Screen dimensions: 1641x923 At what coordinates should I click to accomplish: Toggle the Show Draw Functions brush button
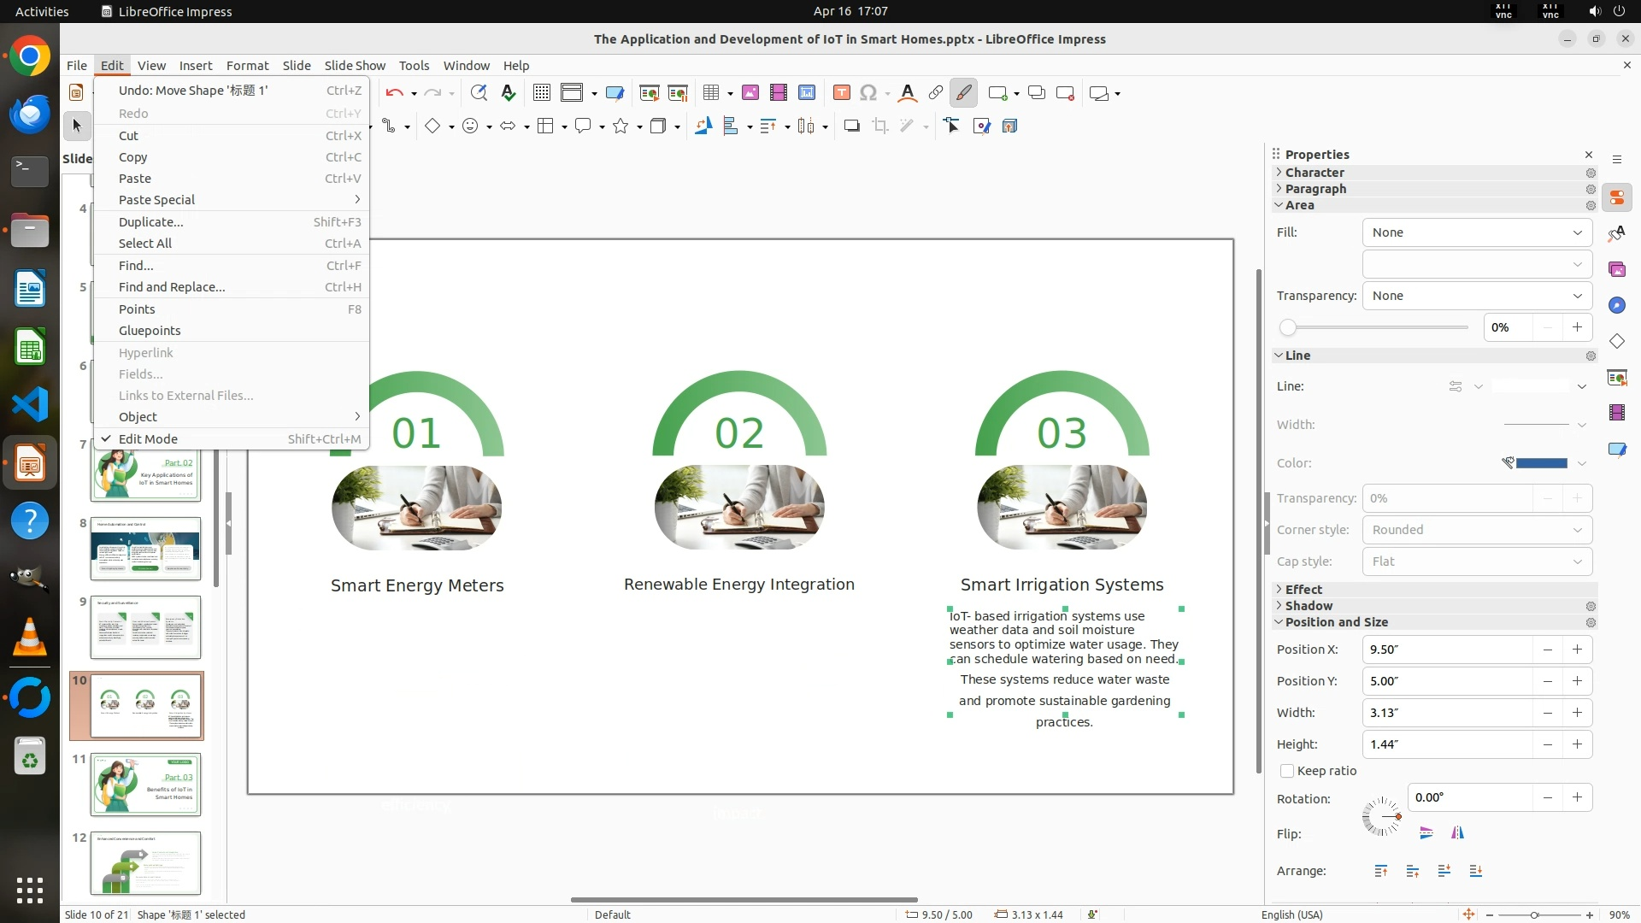click(963, 93)
